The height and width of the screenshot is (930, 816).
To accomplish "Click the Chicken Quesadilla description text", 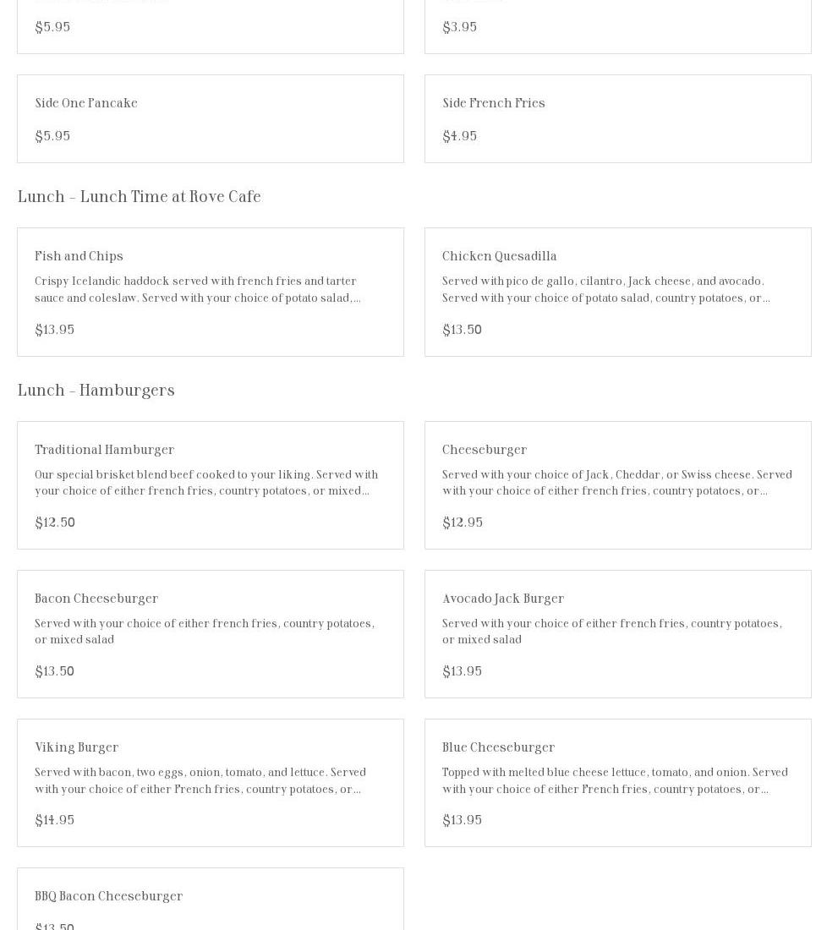I will coord(605,290).
